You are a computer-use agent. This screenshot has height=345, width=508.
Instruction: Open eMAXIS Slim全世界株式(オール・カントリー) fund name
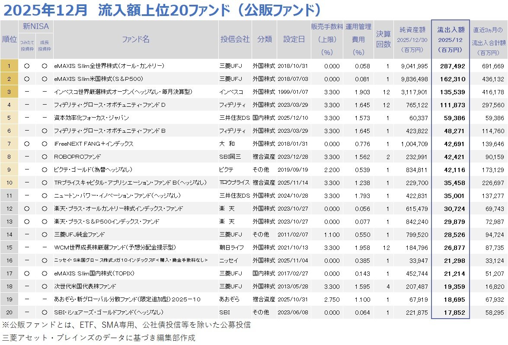(109, 66)
